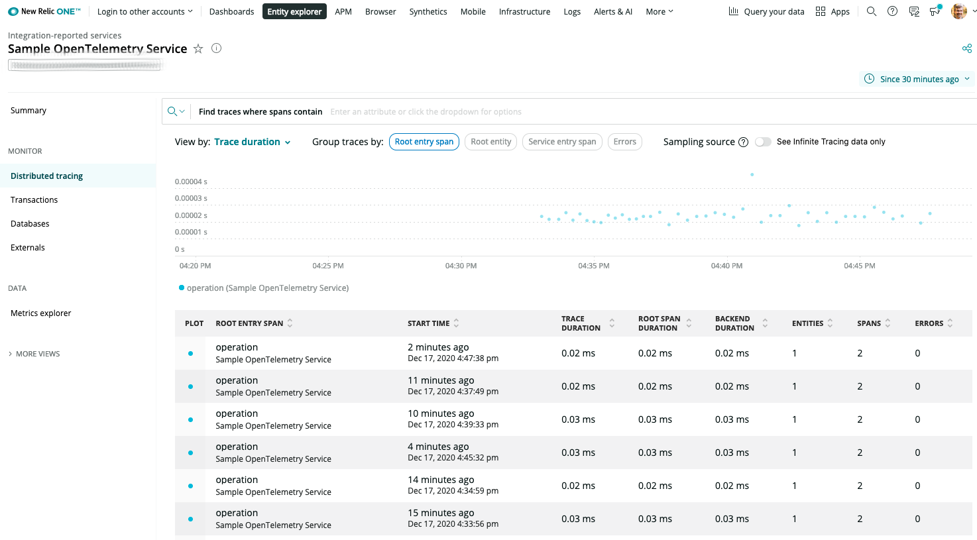The image size is (977, 540).
Task: Toggle operation legend series in chart
Action: coord(264,288)
